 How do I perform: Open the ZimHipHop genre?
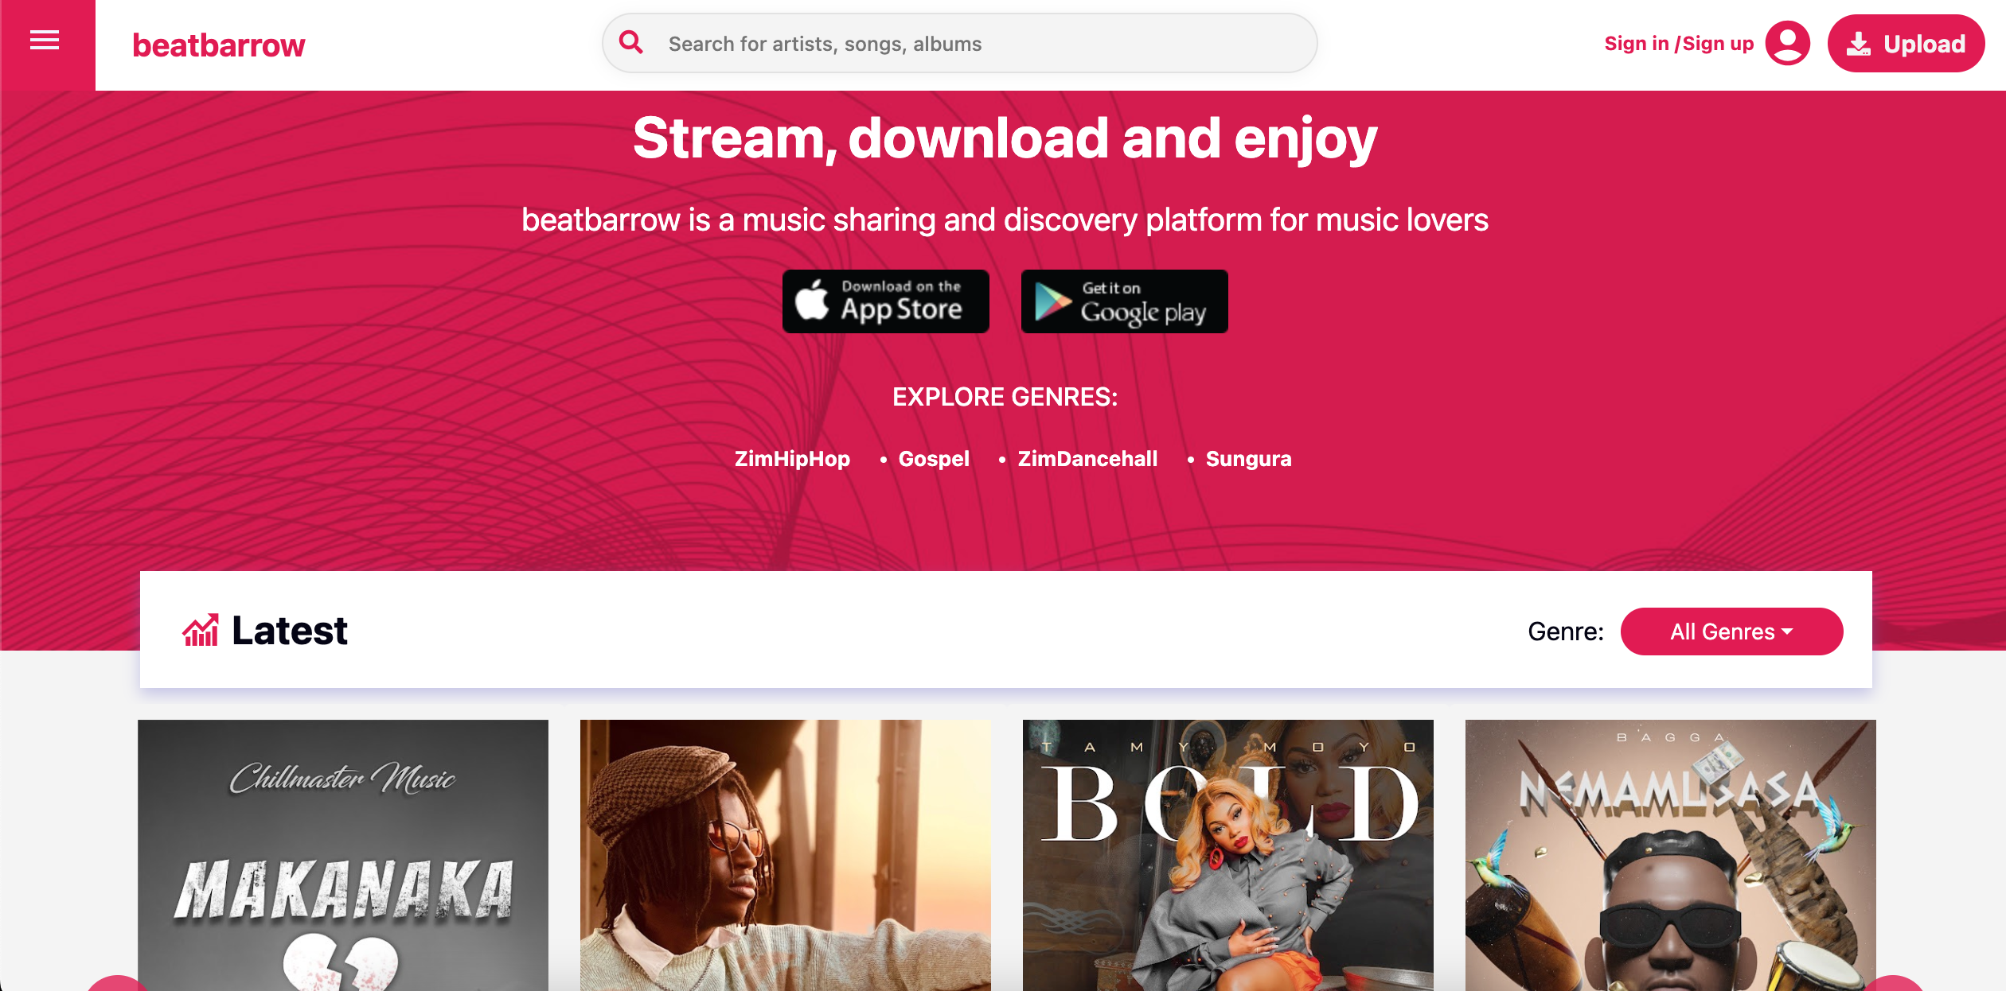(792, 459)
